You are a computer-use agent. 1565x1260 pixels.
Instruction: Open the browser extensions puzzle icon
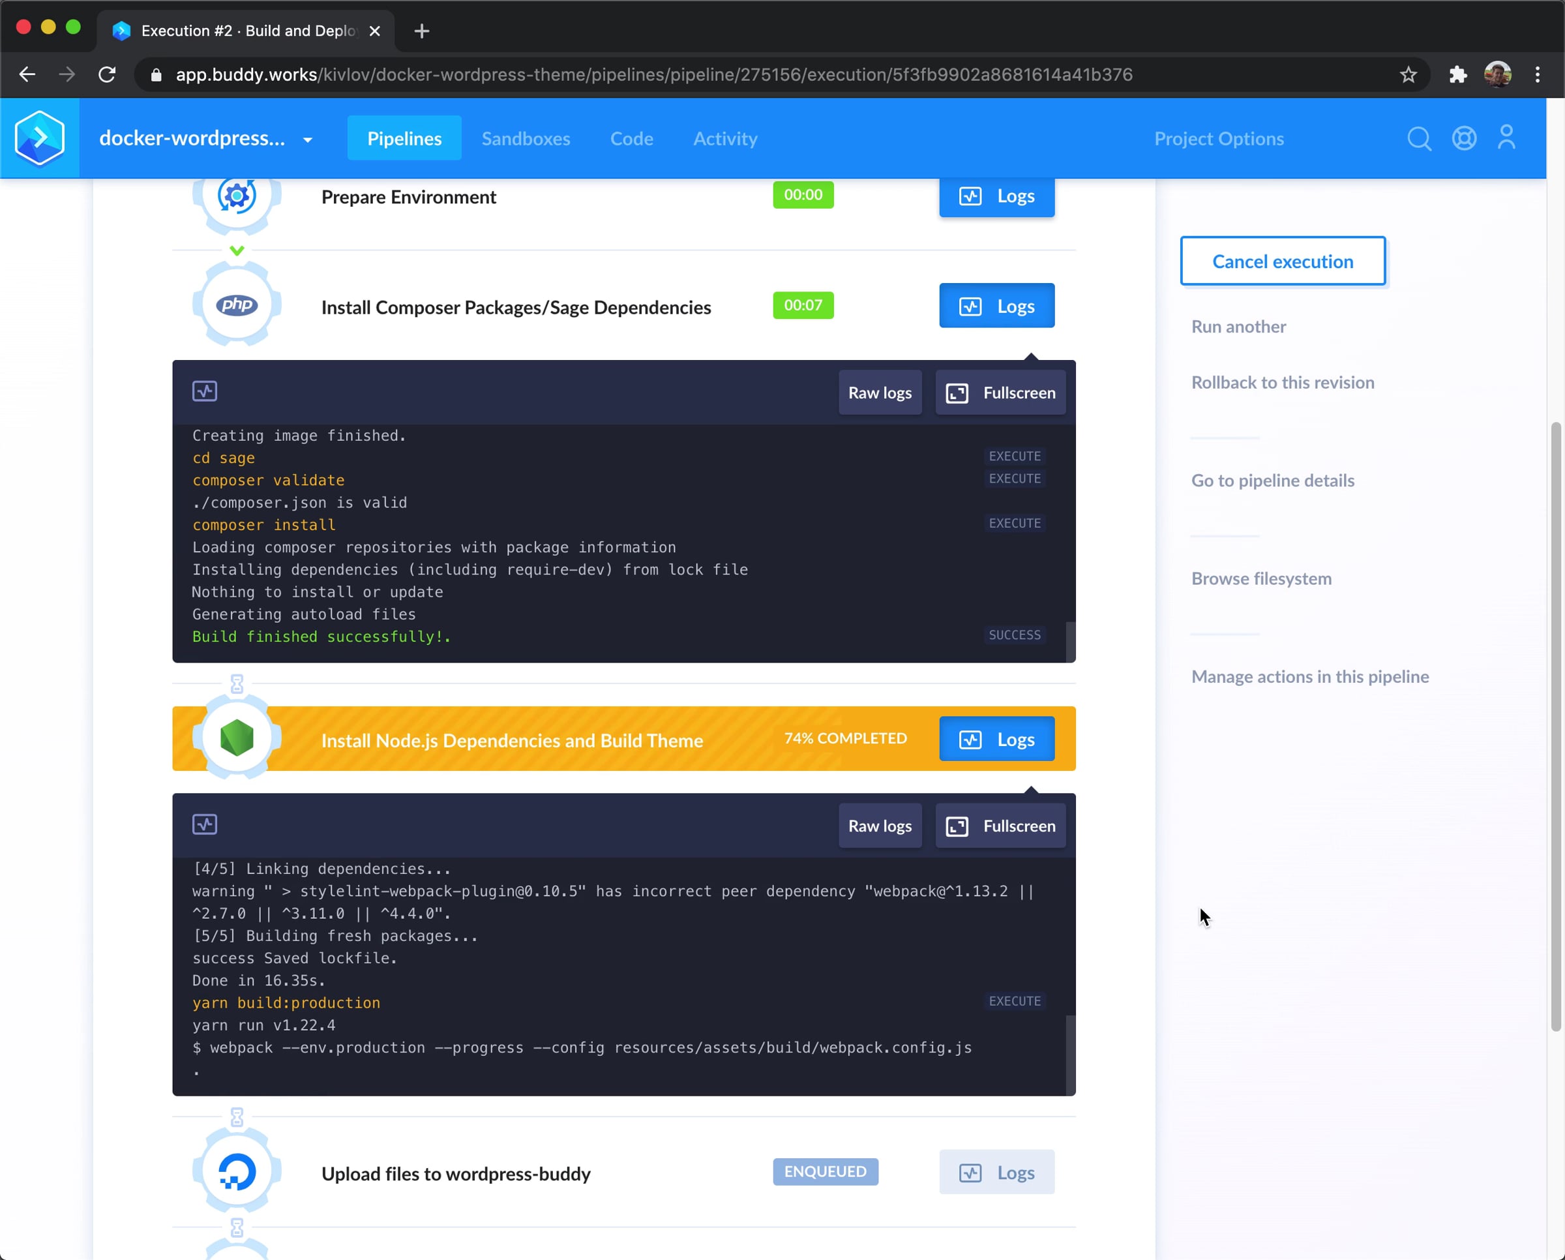(1457, 74)
